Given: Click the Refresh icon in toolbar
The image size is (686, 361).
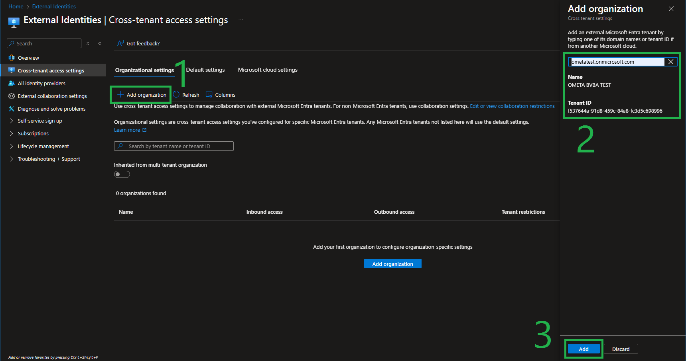Looking at the screenshot, I should coord(176,95).
